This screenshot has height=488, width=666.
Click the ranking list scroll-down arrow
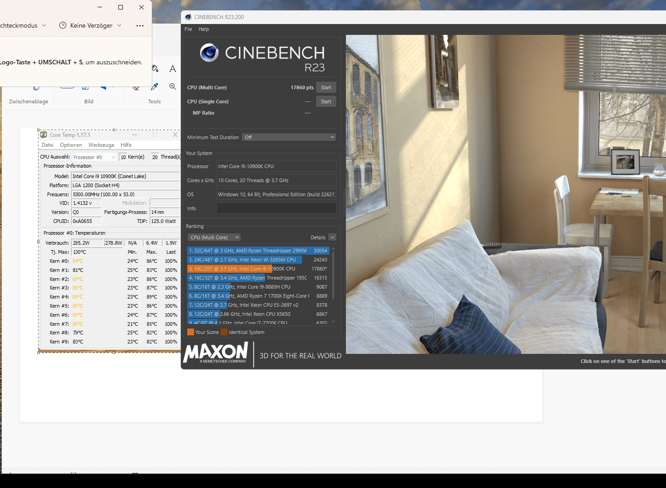click(x=334, y=322)
